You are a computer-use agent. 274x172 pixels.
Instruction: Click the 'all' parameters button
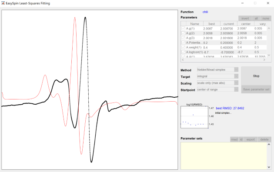click(256, 19)
